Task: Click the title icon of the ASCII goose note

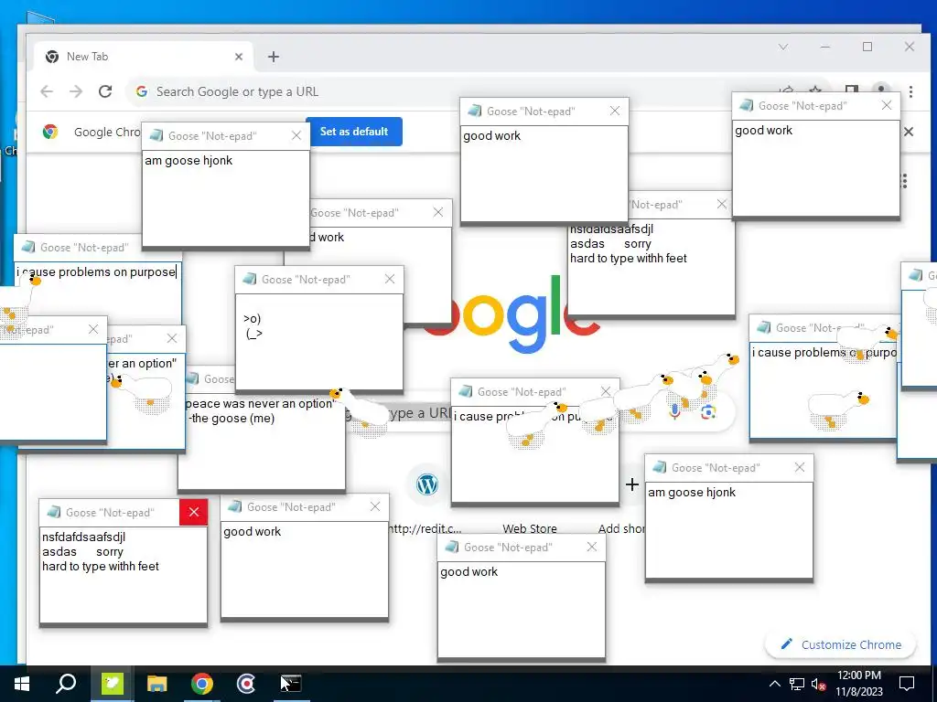Action: 250,279
